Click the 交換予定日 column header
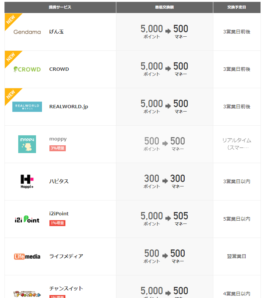The width and height of the screenshot is (262, 298). tap(237, 7)
